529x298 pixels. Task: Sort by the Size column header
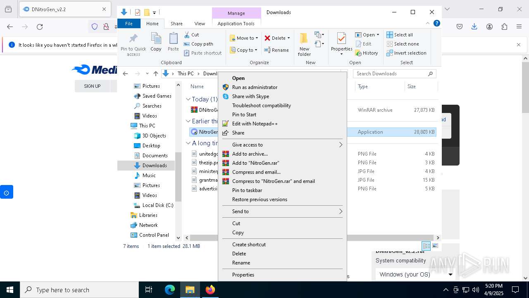pos(420,87)
